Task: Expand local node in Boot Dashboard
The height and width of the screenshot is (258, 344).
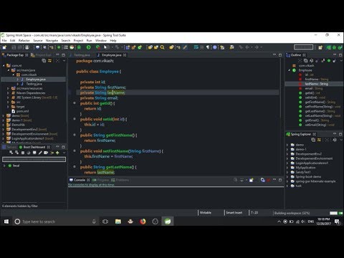Action: 4,166
